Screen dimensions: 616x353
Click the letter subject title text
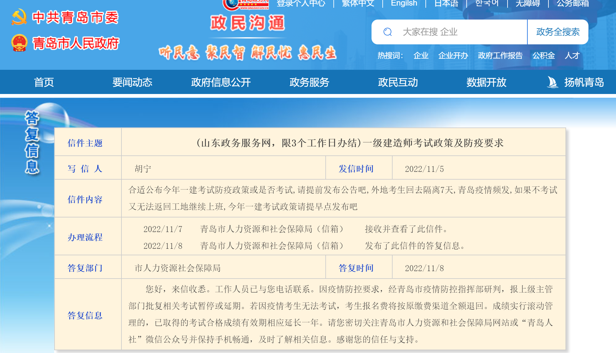coord(350,143)
